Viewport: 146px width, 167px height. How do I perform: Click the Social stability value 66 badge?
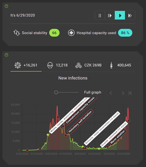[x=54, y=33]
